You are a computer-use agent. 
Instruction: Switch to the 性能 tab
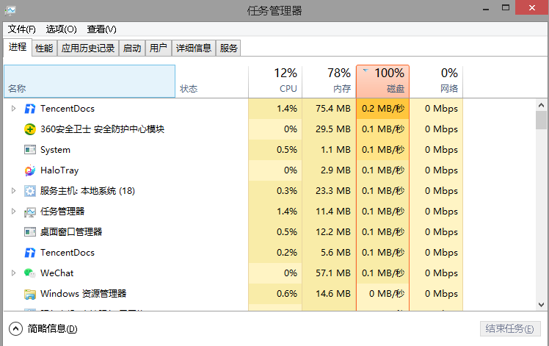[44, 48]
